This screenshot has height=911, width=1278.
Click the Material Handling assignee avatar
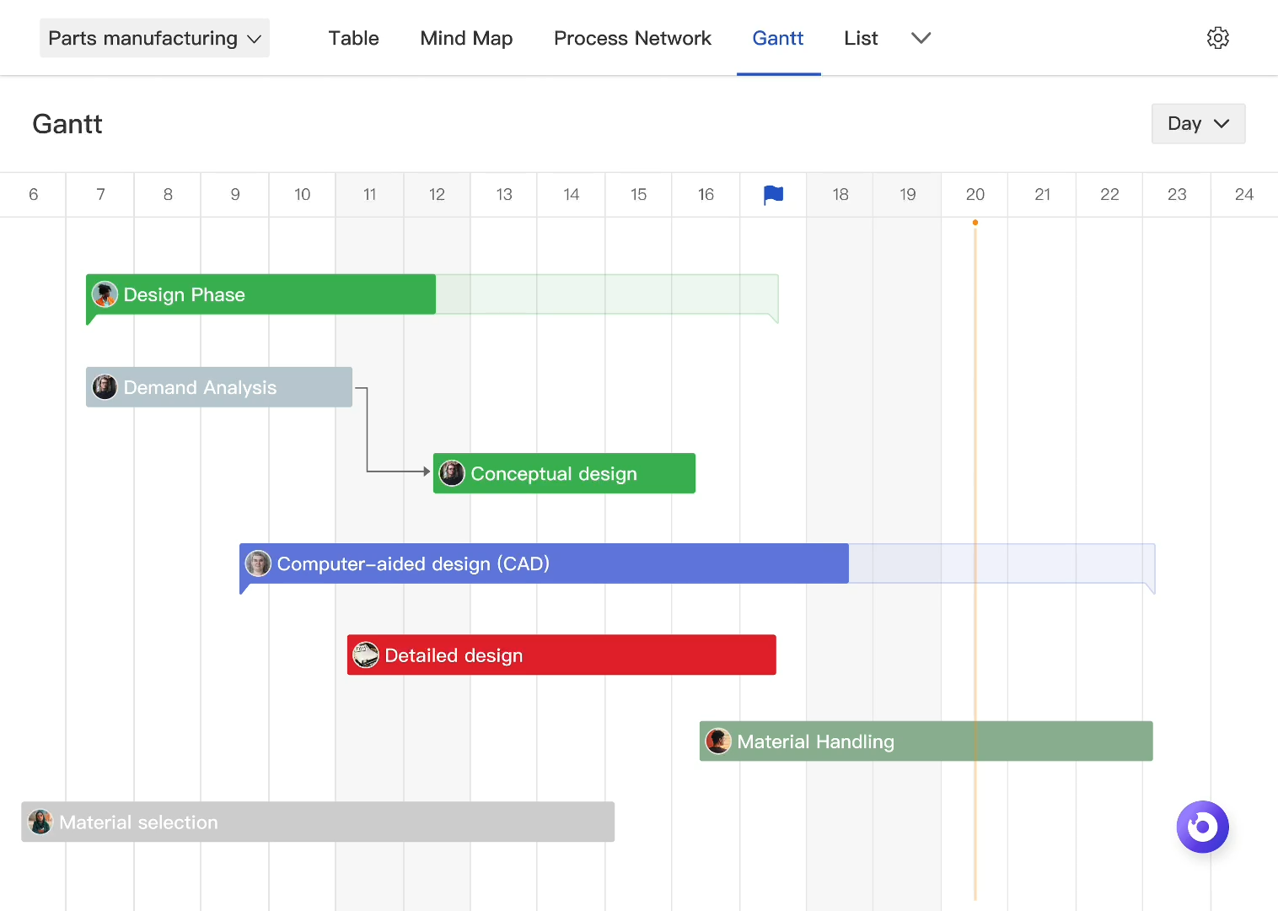coord(718,741)
